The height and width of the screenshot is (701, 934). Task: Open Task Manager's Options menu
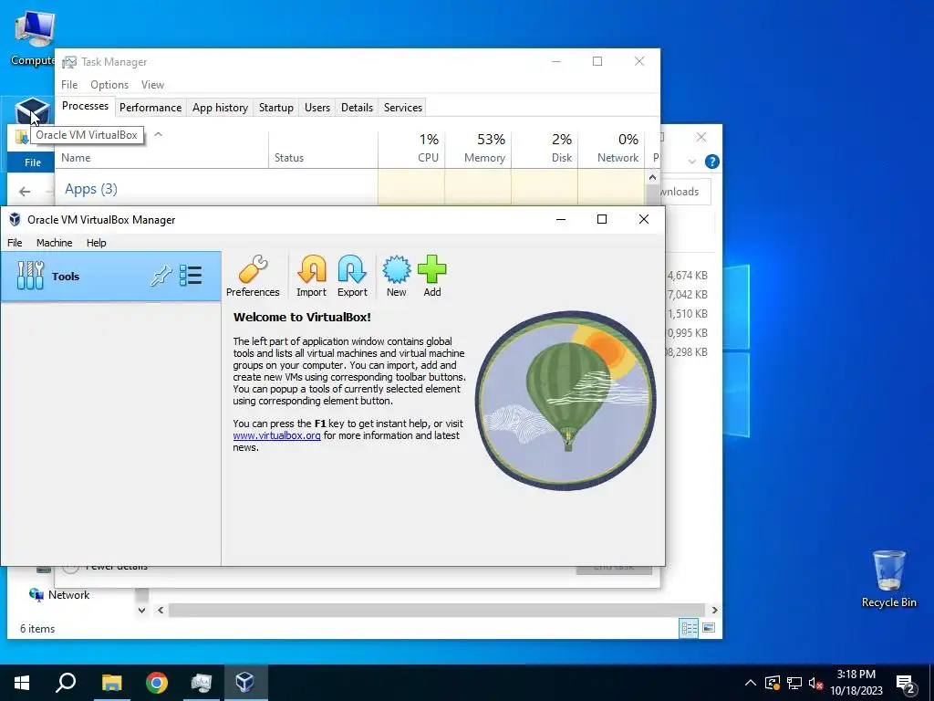[x=109, y=85]
